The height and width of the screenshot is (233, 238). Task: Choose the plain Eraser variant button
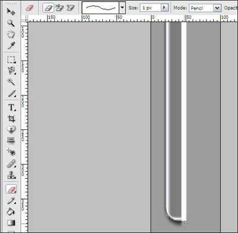48,8
